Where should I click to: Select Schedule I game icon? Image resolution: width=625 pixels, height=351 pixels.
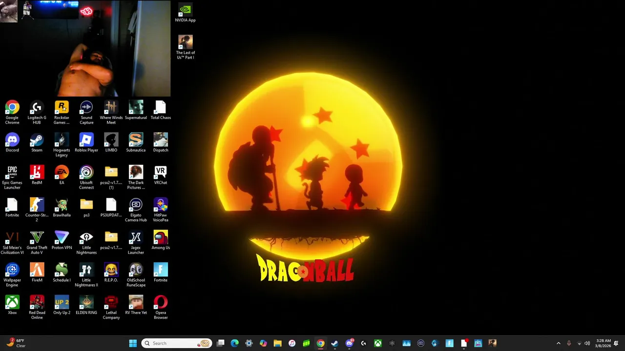(x=62, y=273)
